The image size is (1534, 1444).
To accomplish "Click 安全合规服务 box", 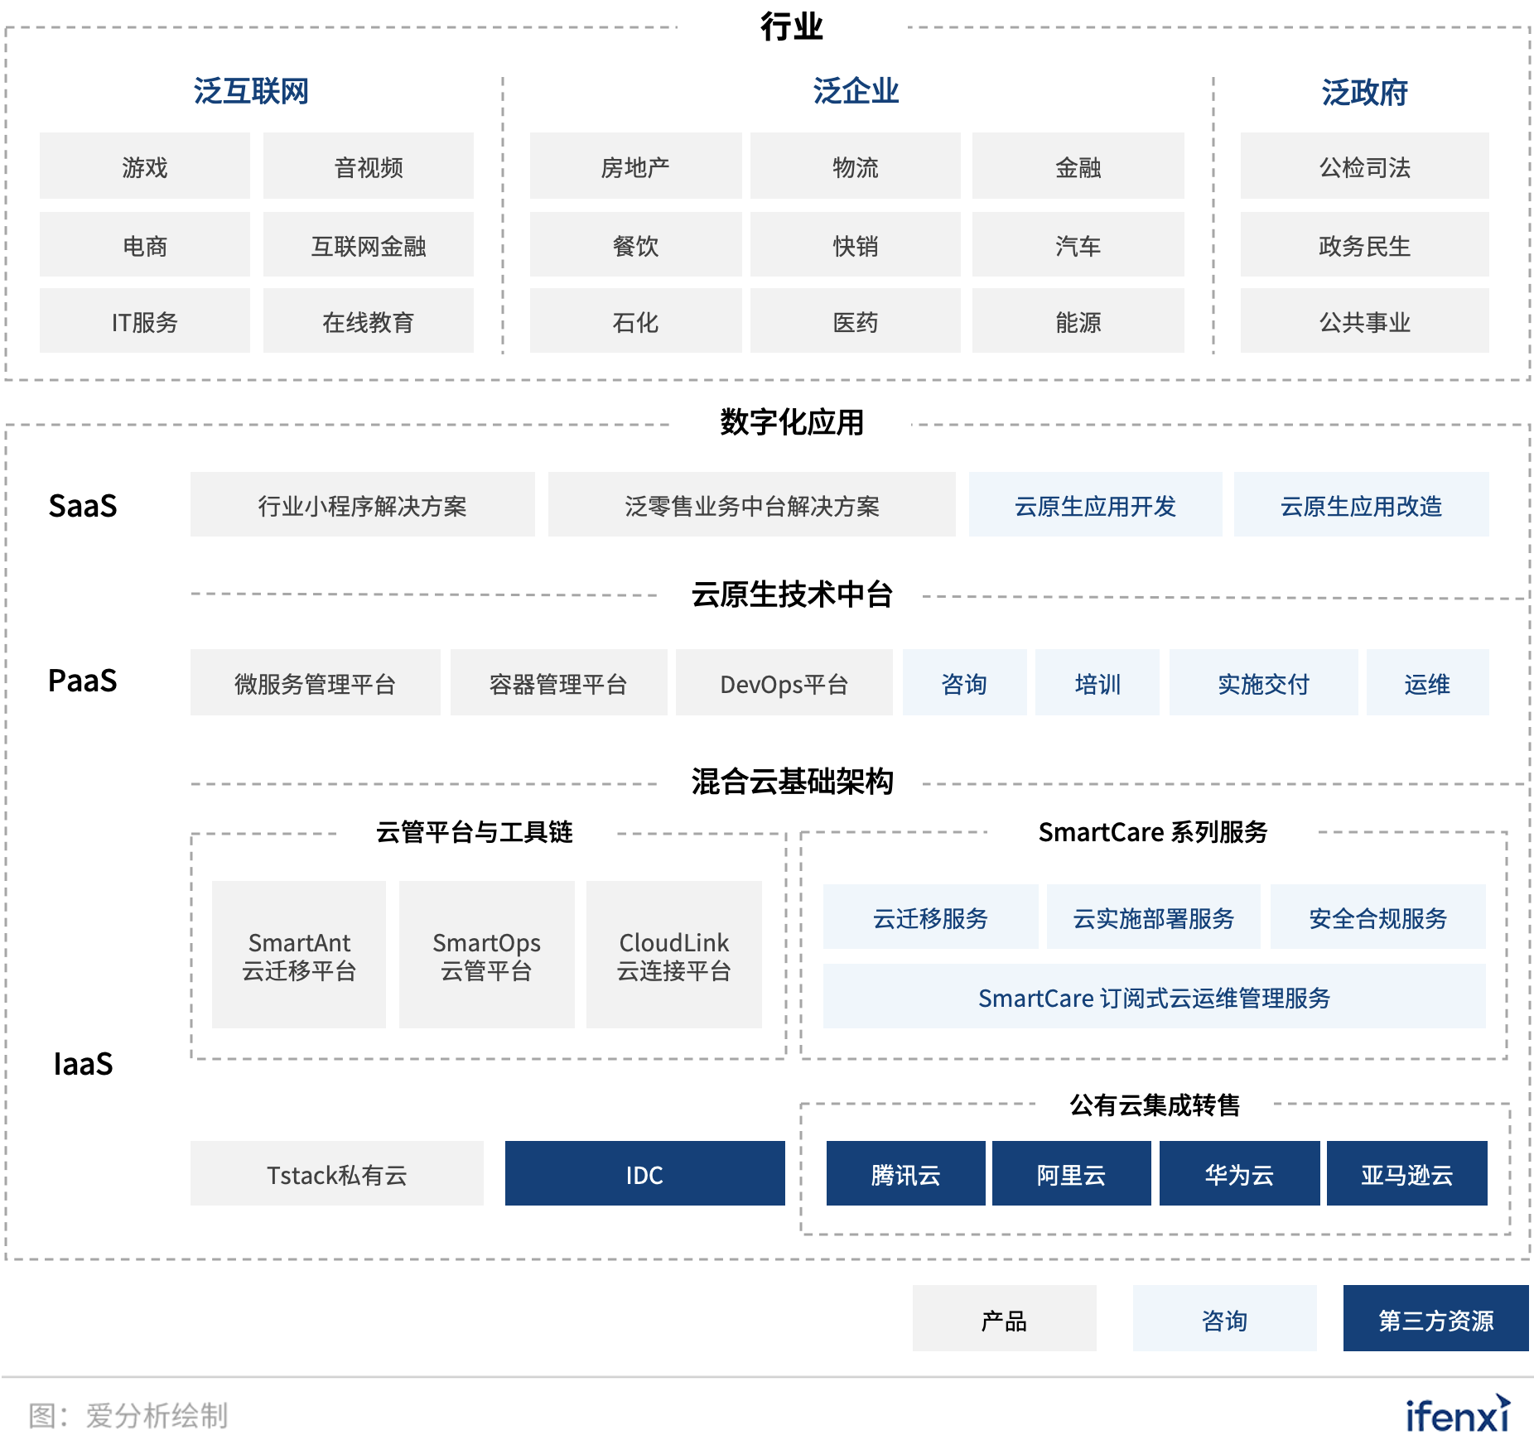I will (1377, 917).
